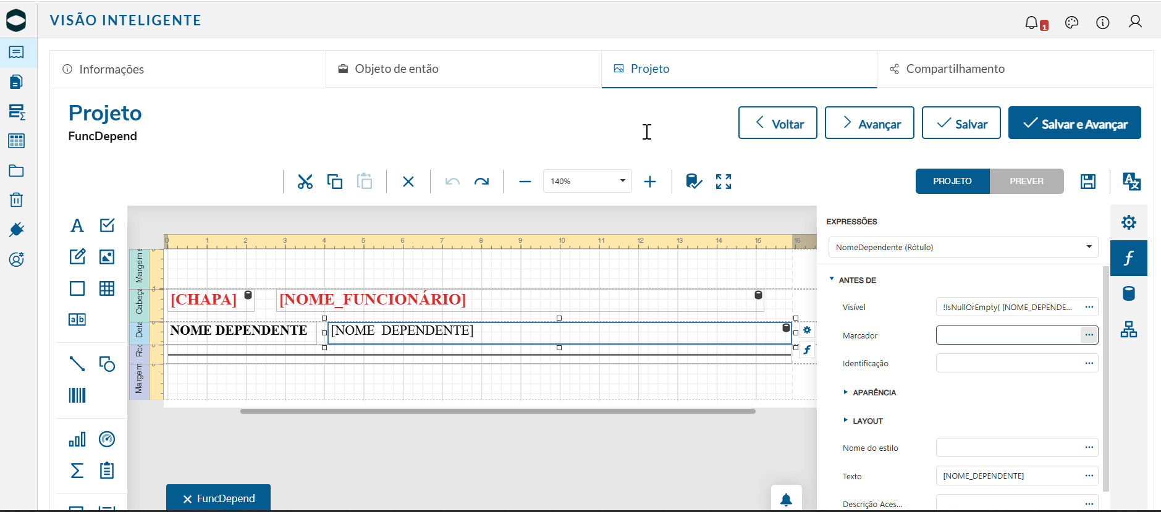
Task: Click the Salvar e Avançar button
Action: pos(1074,123)
